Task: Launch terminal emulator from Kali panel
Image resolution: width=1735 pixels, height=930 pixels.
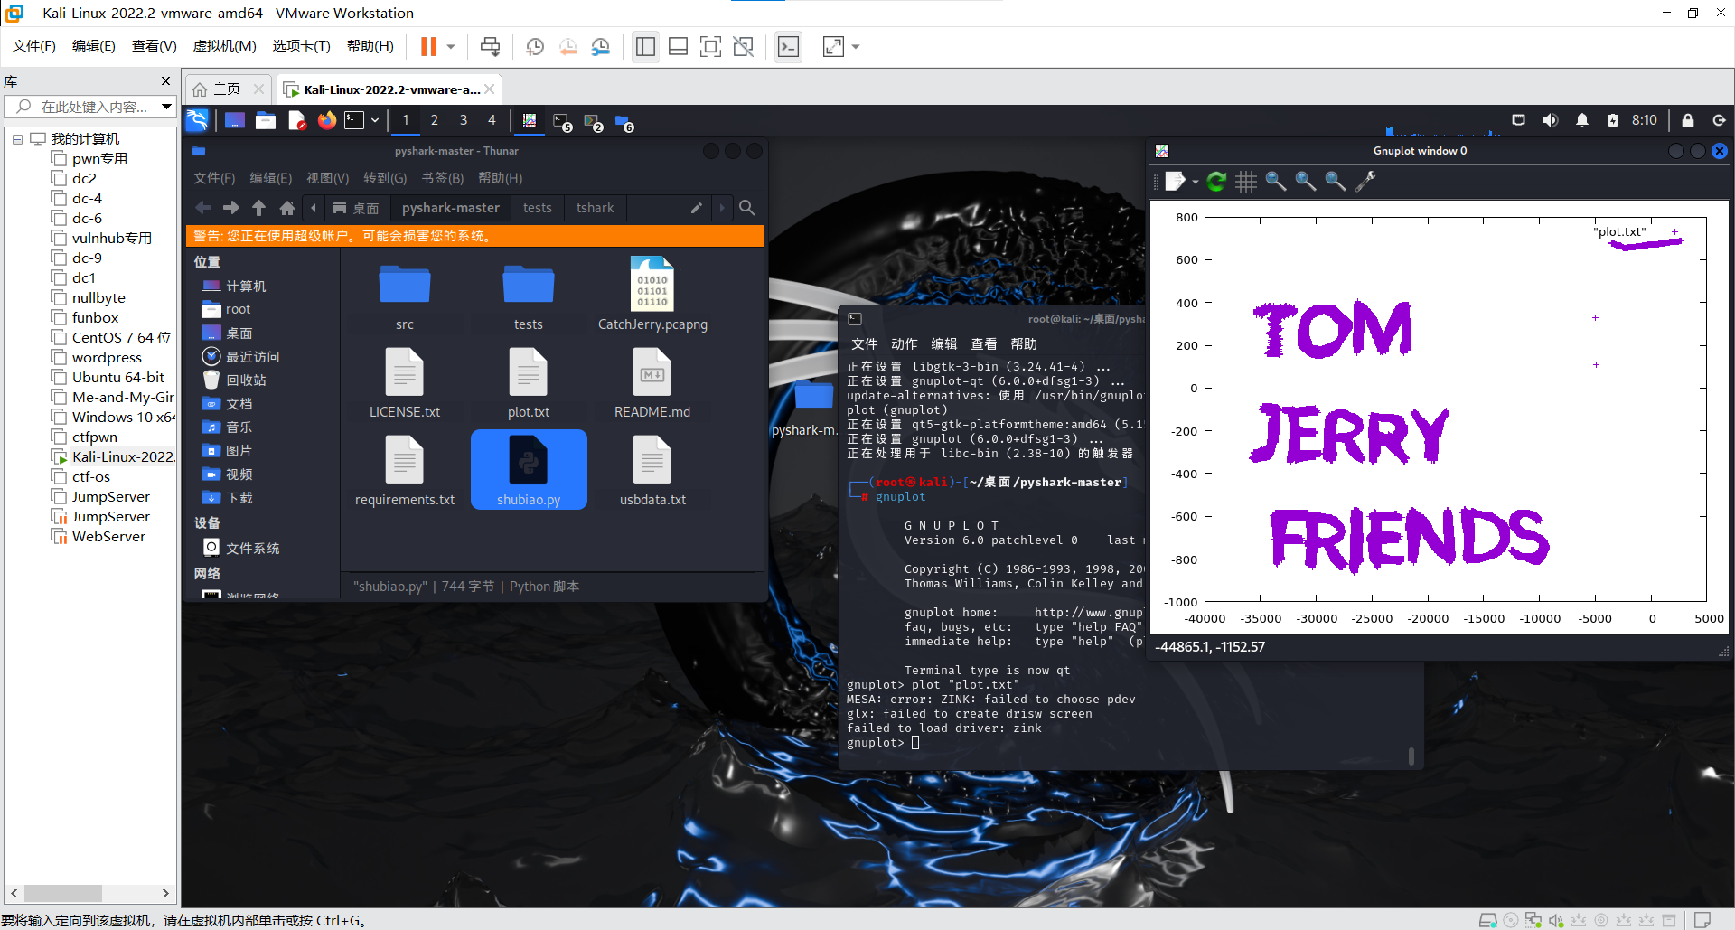Action: click(354, 120)
